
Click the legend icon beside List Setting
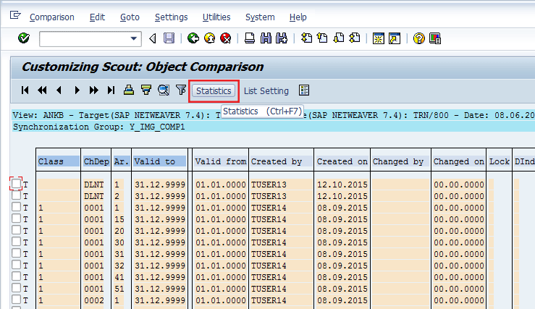click(x=304, y=90)
